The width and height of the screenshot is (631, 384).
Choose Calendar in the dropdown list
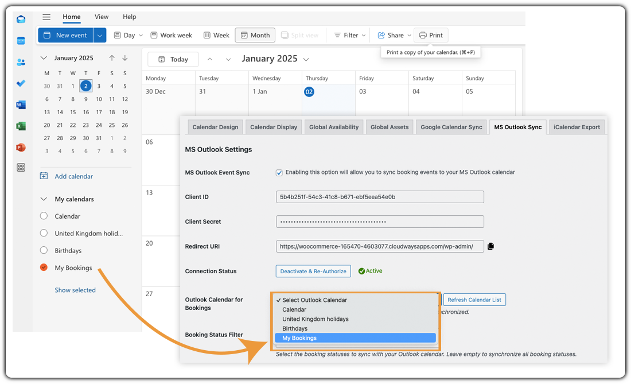[x=355, y=309]
